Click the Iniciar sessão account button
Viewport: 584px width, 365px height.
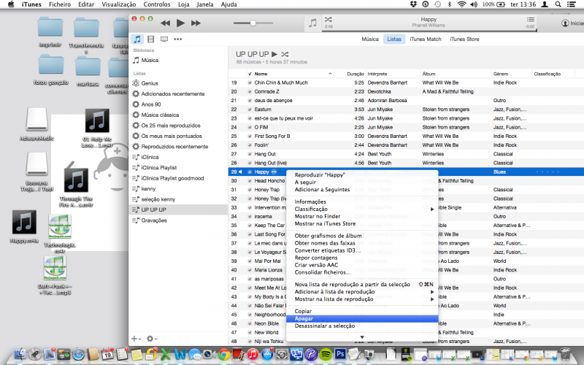[x=572, y=23]
